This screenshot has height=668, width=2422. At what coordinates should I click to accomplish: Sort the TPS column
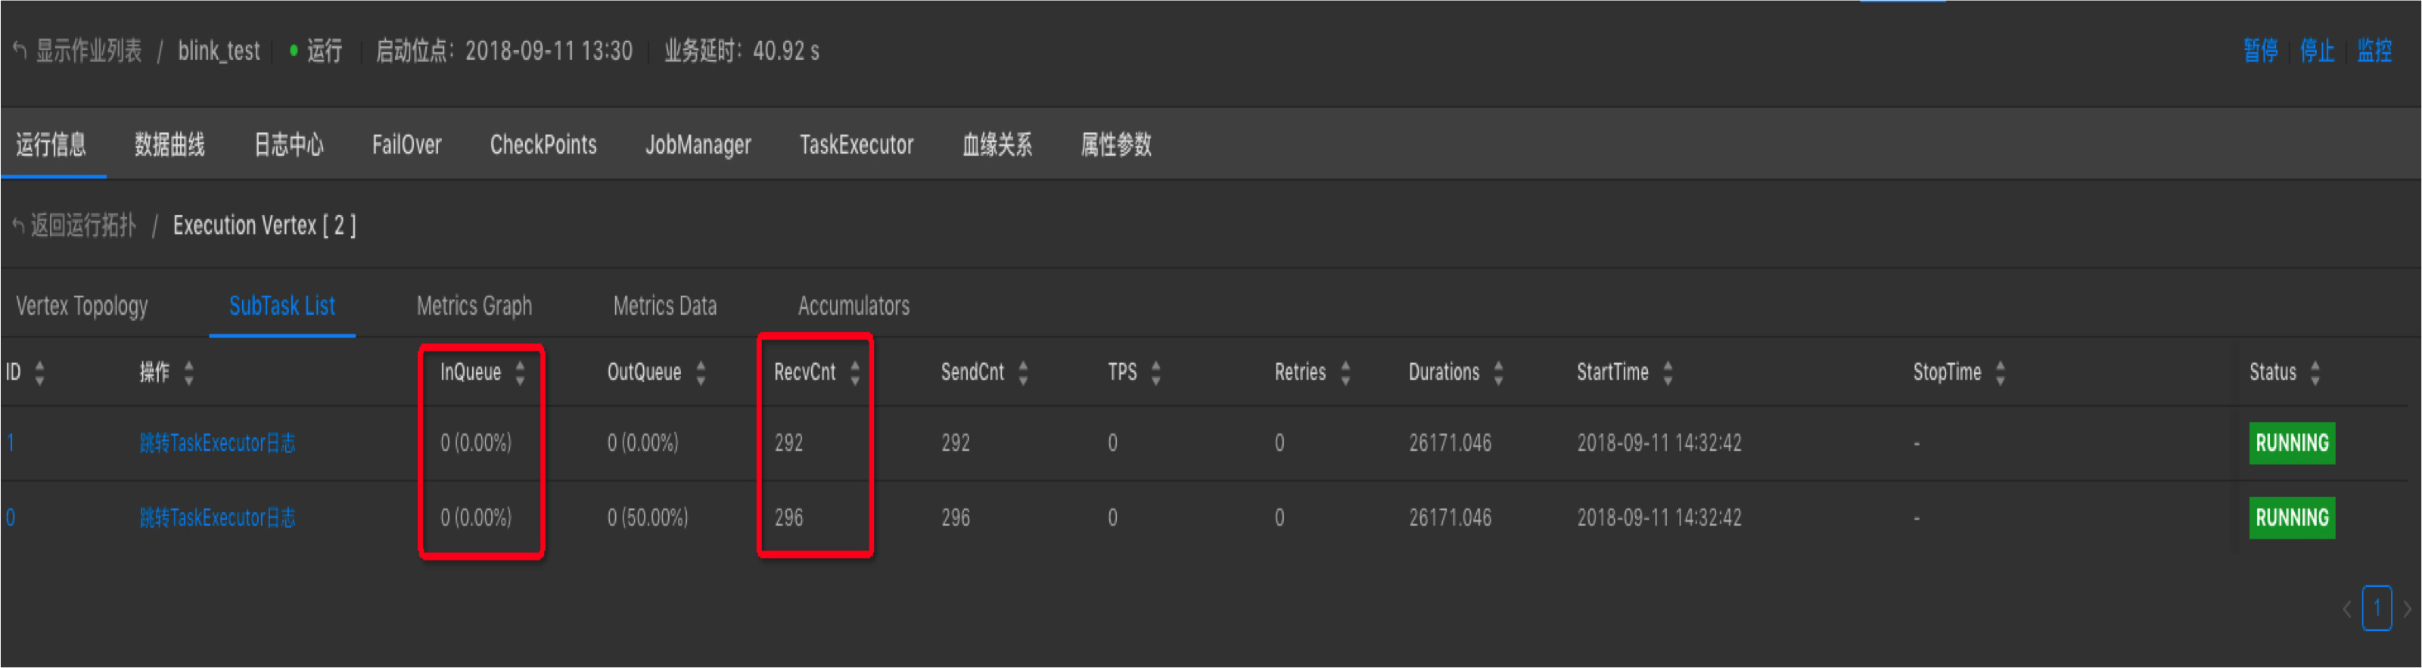coord(1155,372)
